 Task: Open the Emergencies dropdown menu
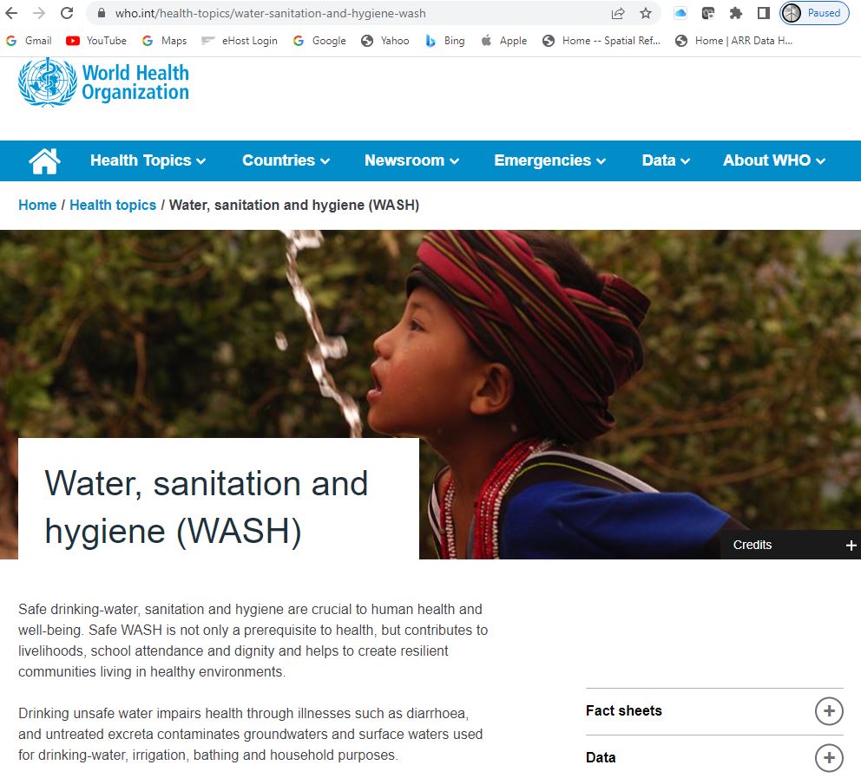[x=549, y=160]
